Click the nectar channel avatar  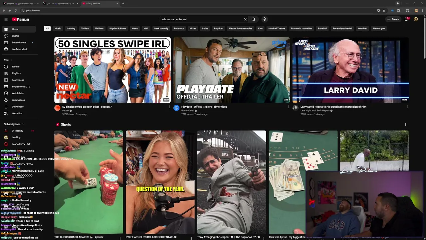coord(57,108)
